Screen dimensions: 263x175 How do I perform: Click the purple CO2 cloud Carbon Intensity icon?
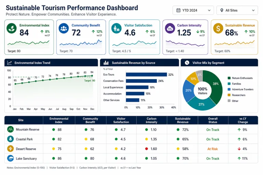click(170, 28)
